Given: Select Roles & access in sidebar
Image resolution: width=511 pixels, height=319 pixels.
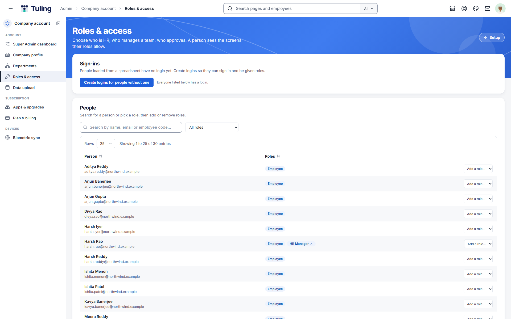Looking at the screenshot, I should (33, 77).
